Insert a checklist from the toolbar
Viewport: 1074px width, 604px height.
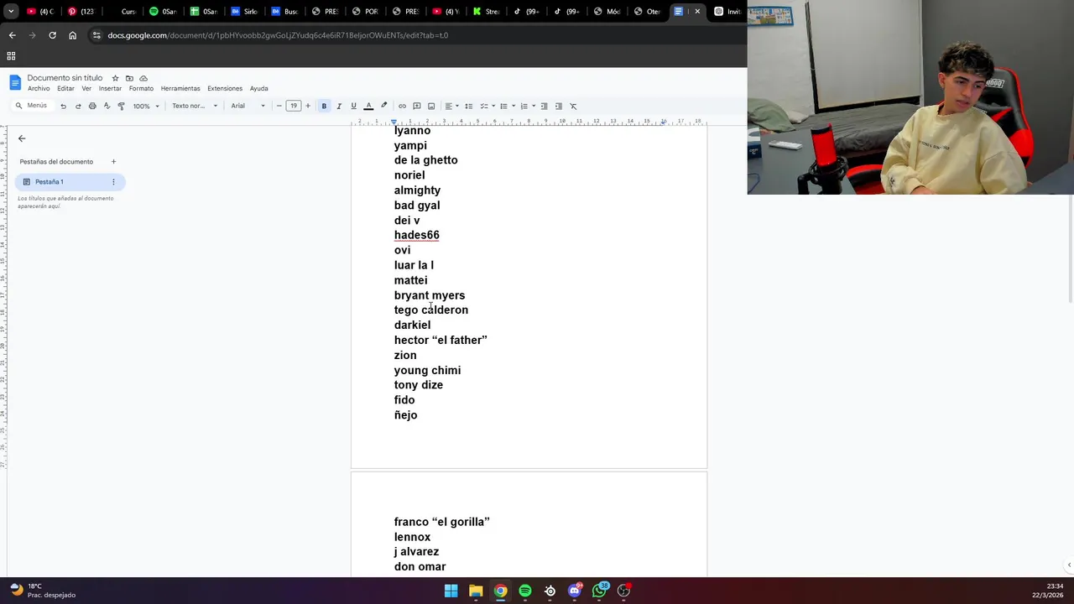[x=483, y=106]
